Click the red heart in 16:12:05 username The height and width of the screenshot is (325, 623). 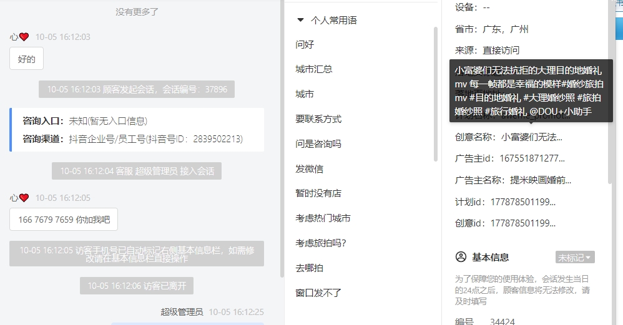[24, 198]
